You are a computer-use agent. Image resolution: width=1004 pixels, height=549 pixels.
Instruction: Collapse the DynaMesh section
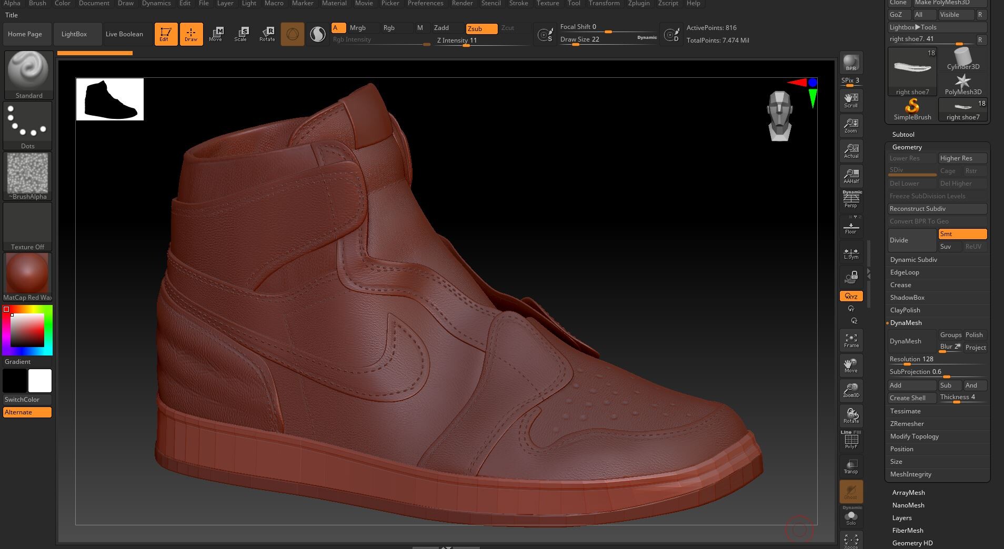tap(906, 323)
